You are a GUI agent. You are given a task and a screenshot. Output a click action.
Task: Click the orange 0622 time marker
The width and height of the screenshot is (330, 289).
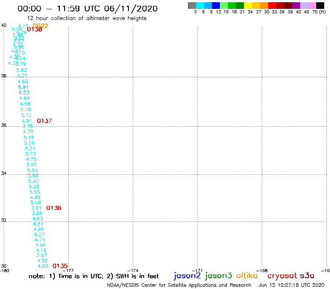41,26
